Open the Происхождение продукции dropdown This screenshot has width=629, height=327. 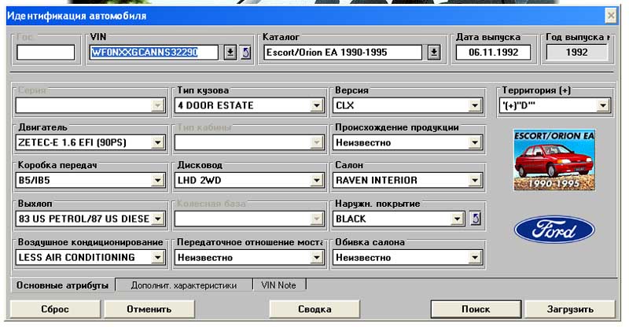475,142
